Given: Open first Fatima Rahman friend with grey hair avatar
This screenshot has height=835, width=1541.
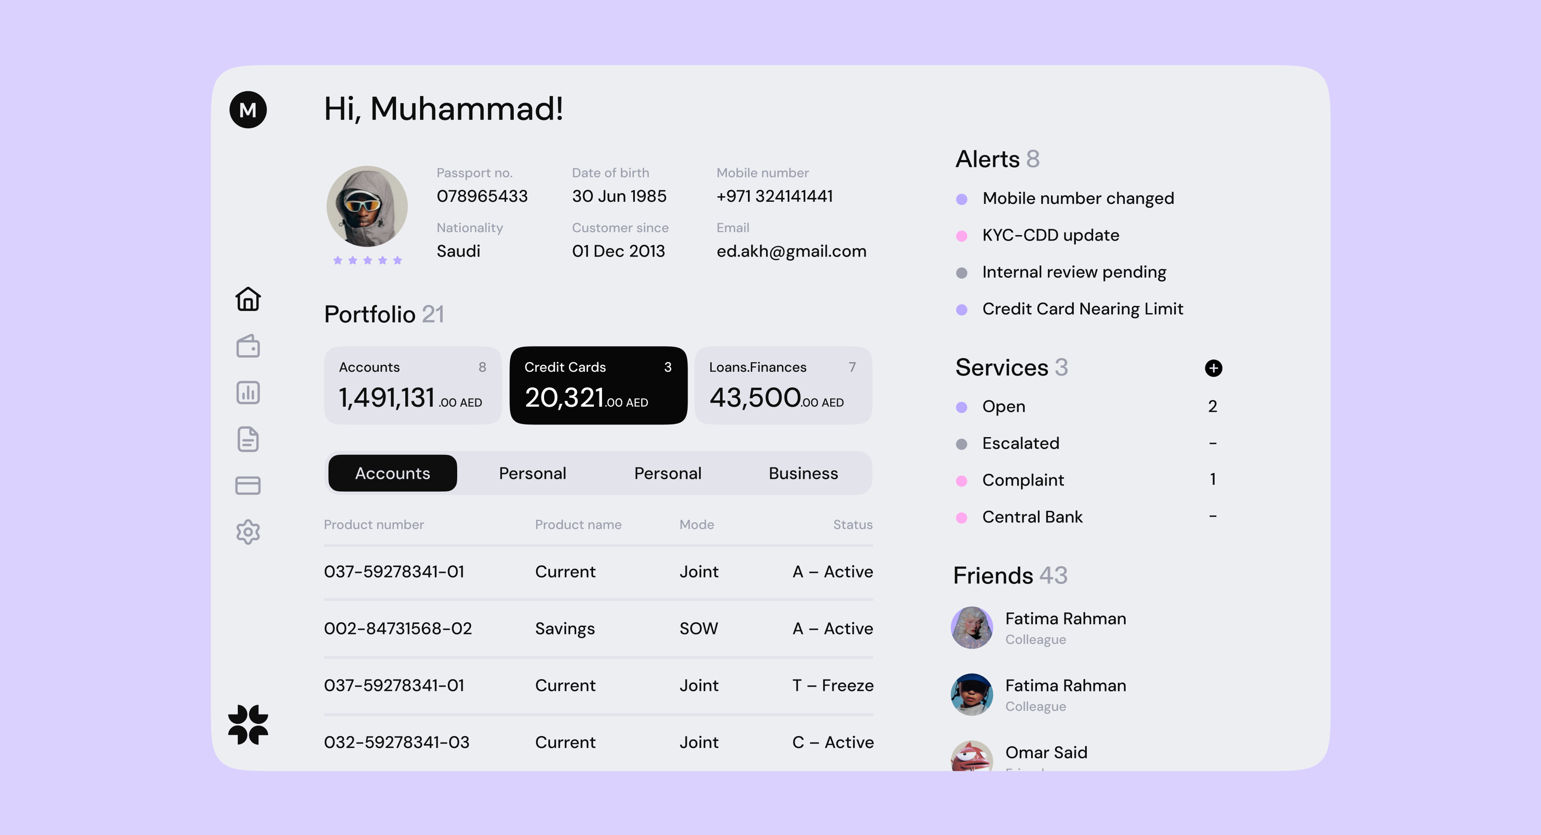Looking at the screenshot, I should coord(1039,628).
